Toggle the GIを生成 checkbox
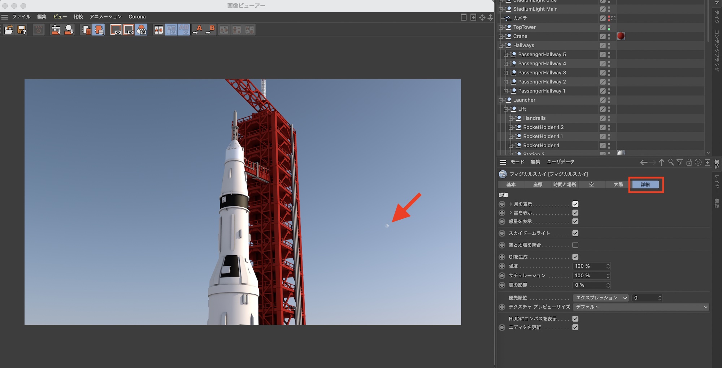 tap(575, 257)
